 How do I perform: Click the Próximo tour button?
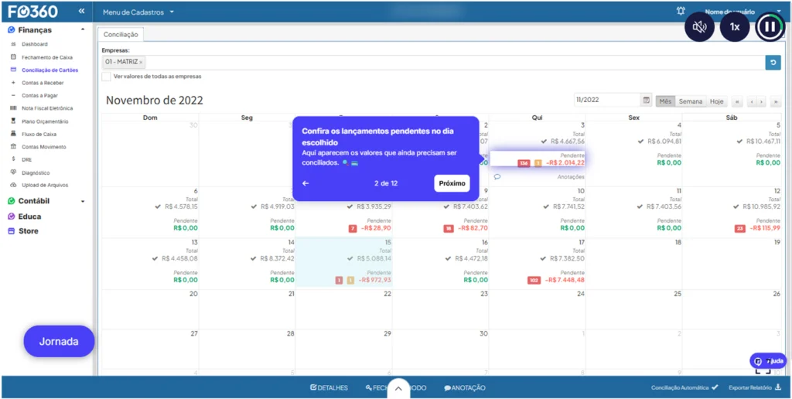[452, 183]
